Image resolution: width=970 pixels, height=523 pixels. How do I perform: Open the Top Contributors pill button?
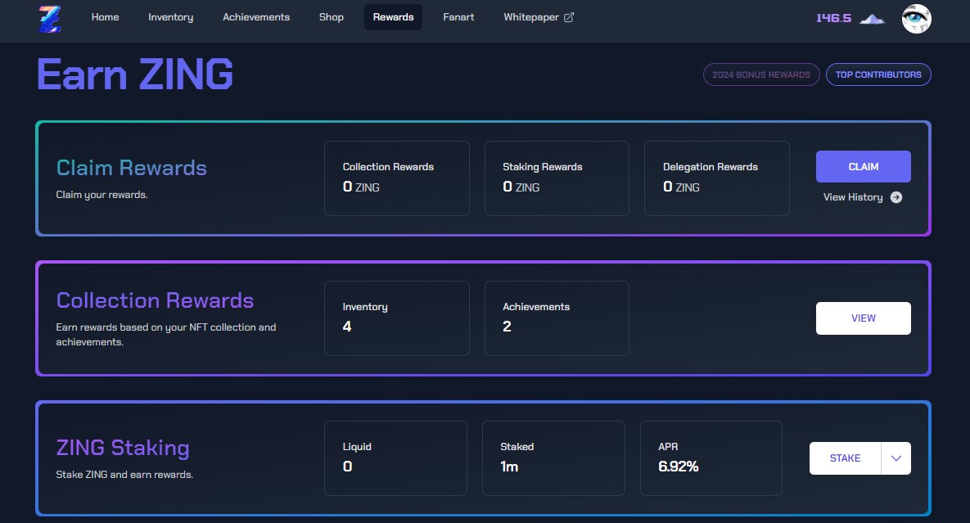click(878, 74)
